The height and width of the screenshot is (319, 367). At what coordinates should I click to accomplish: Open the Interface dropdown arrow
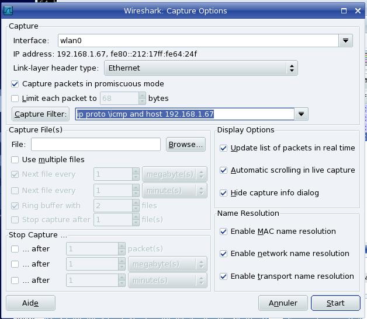(345, 41)
